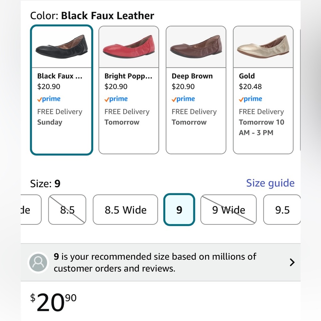Tap the unavailable 8.5 size

pos(67,210)
